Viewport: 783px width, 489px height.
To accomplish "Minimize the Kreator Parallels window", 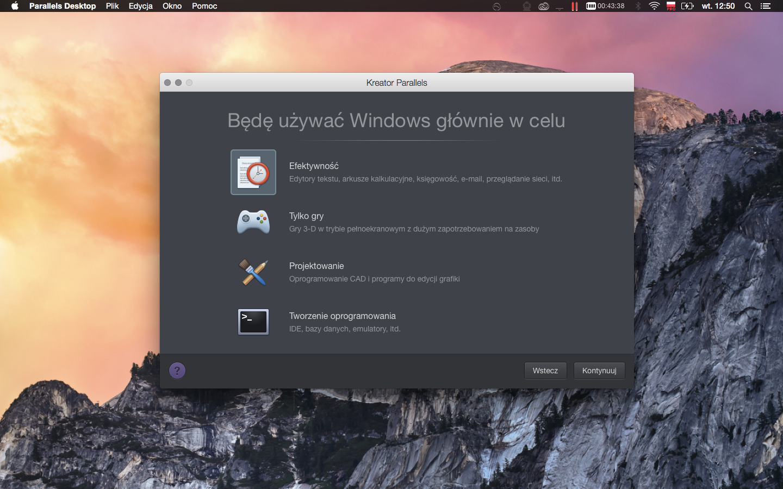I will (178, 83).
